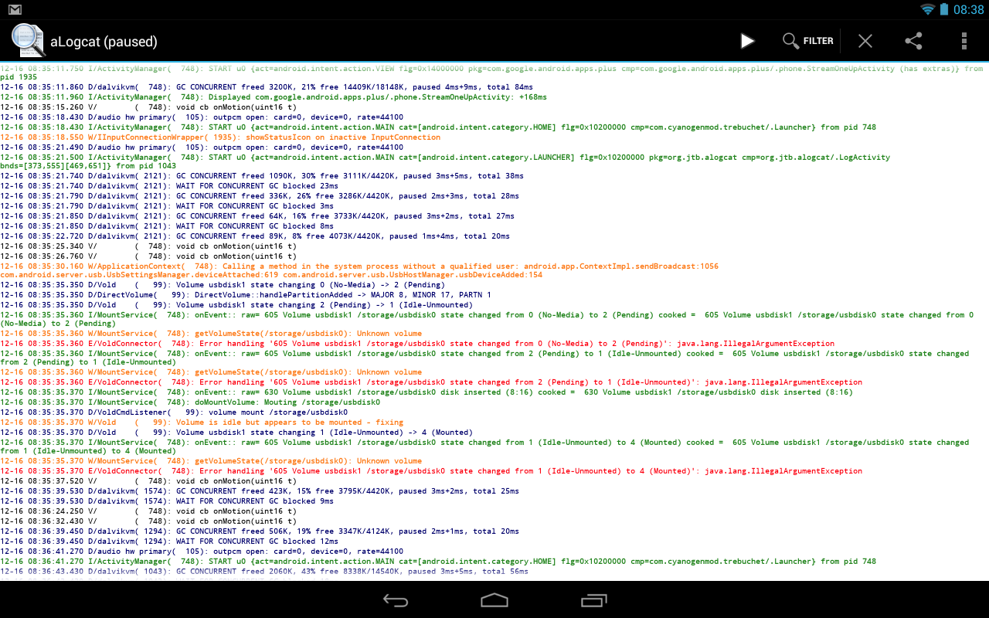This screenshot has height=618, width=989.
Task: Select ActivityManager START org.jtb.alogcat LAUNCHER line
Action: click(445, 161)
